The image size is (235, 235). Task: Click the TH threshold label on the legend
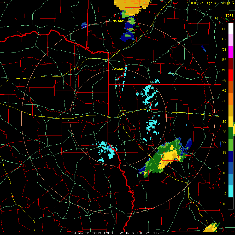click(224, 204)
